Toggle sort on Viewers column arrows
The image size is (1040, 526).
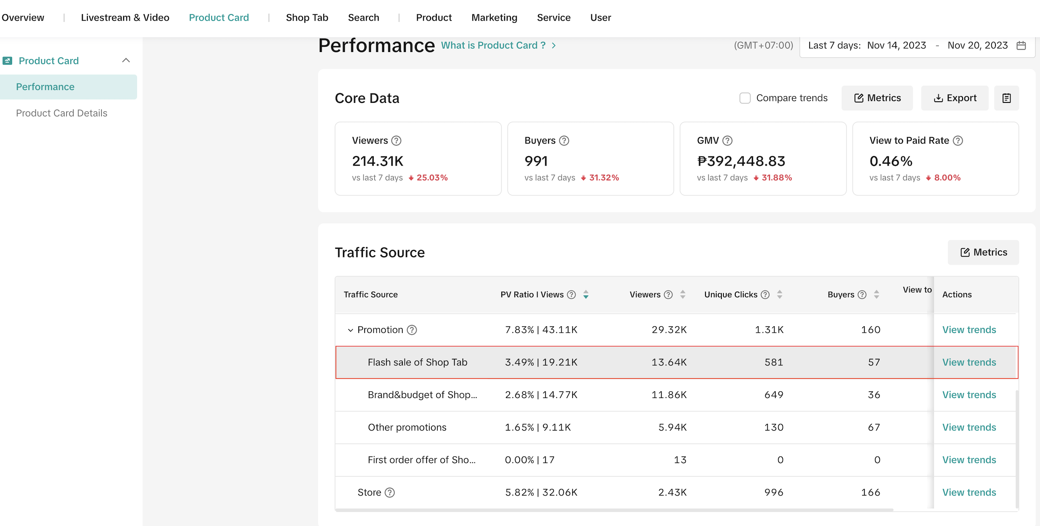pyautogui.click(x=682, y=295)
